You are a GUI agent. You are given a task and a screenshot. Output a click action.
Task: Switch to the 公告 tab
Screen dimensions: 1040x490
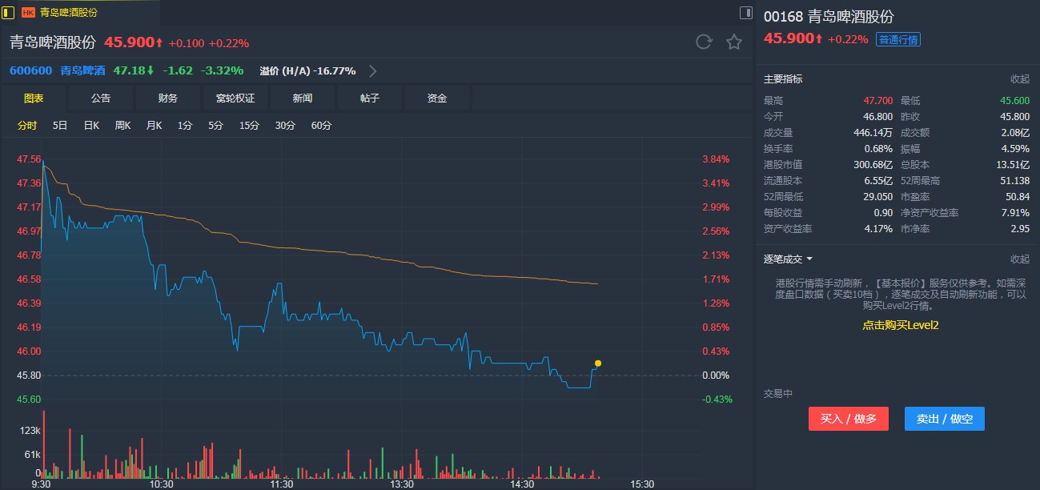[x=101, y=98]
